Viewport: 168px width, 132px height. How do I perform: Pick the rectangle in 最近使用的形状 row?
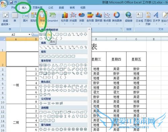tap(57, 34)
